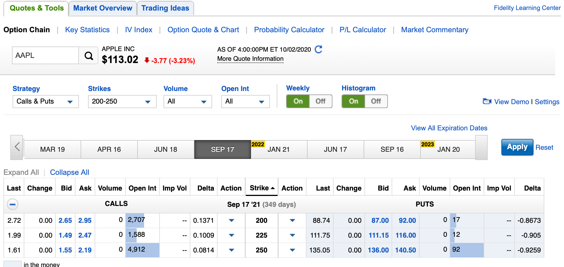Refresh the quote with the reload icon
Image resolution: width=564 pixels, height=267 pixels.
(x=318, y=49)
